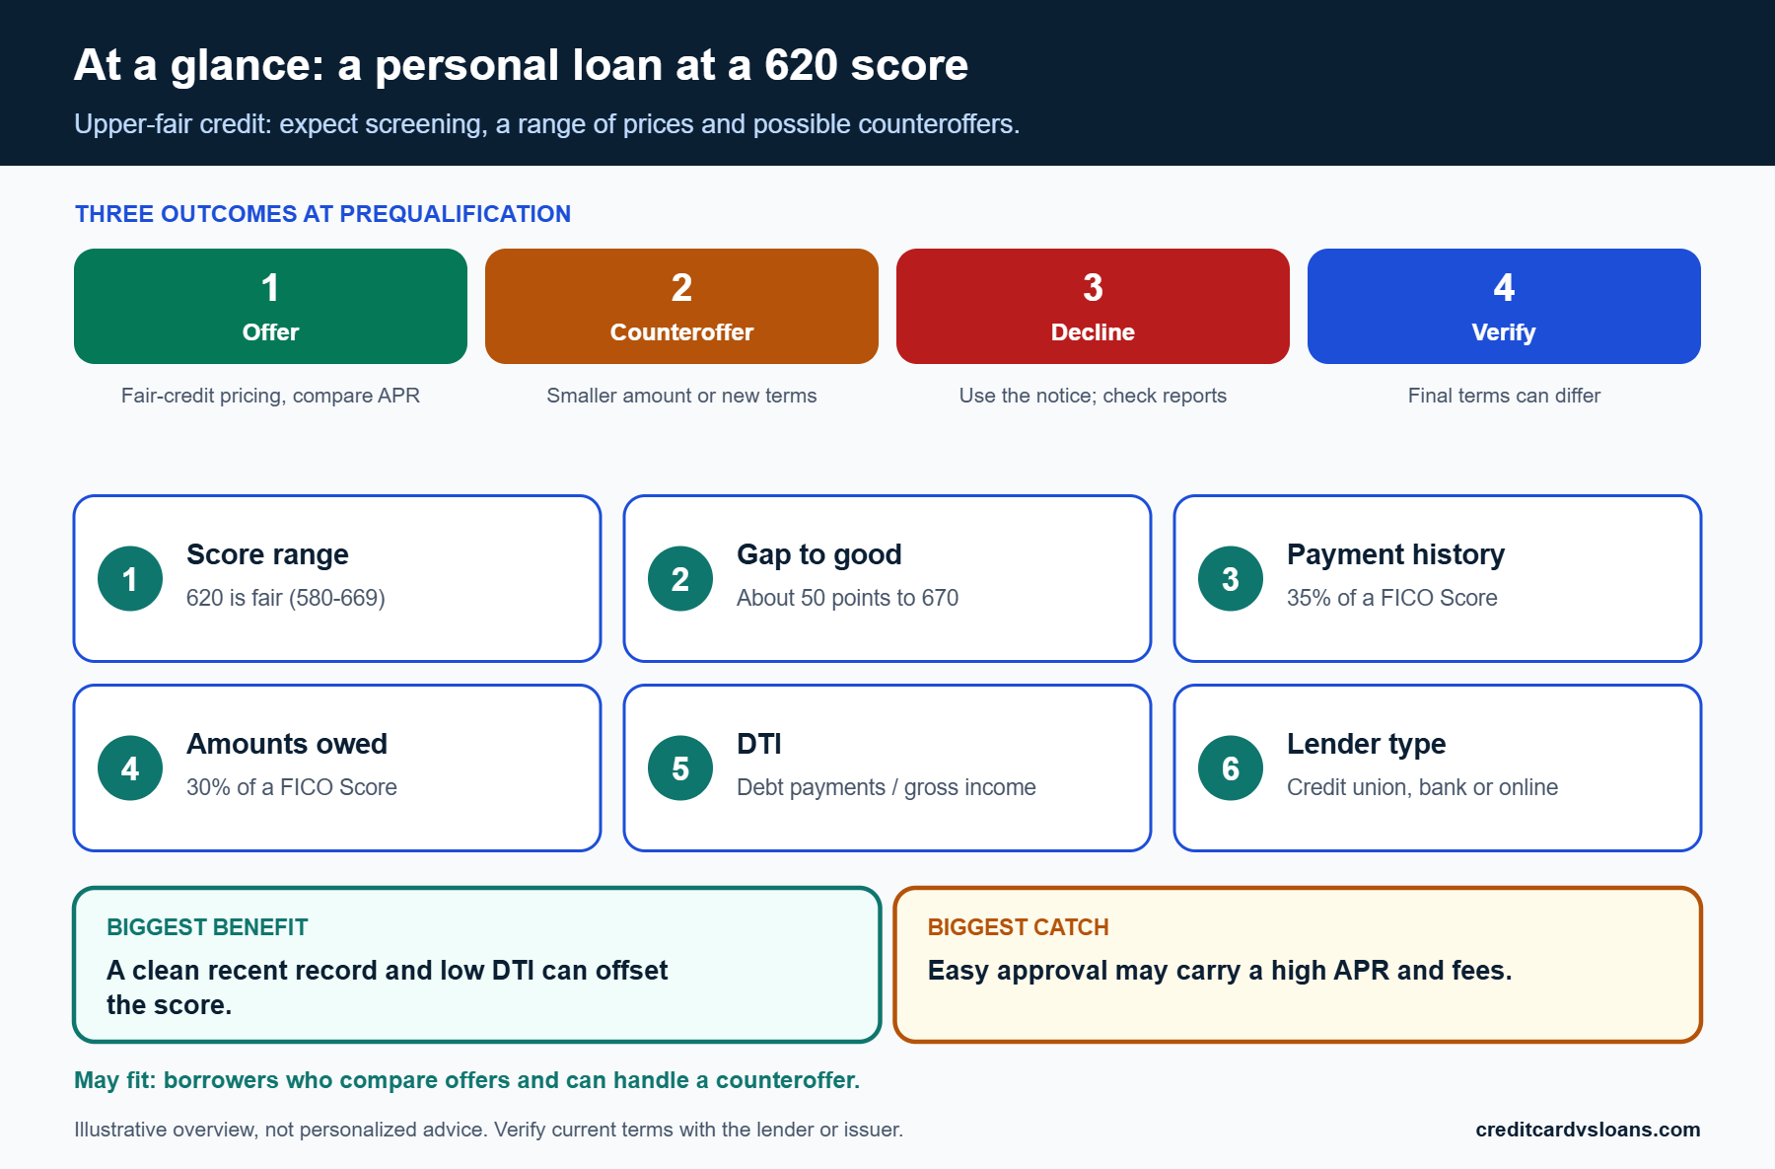
Task: Click the "BIGGEST BENEFIT" label
Action: click(x=207, y=927)
